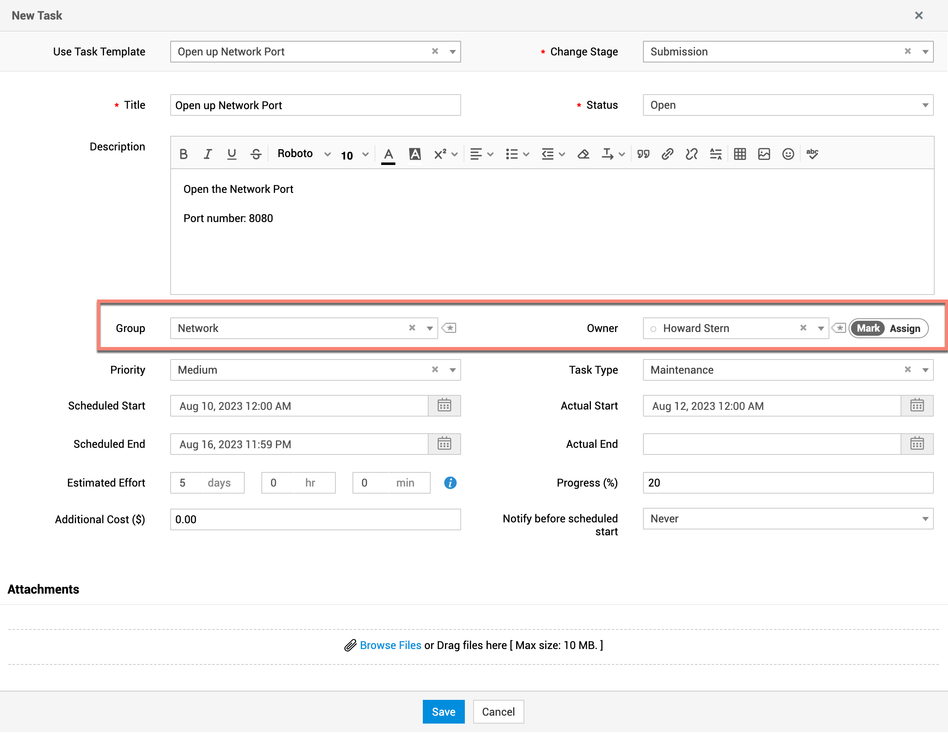The height and width of the screenshot is (734, 948).
Task: Expand the Task Type dropdown
Action: tap(925, 370)
